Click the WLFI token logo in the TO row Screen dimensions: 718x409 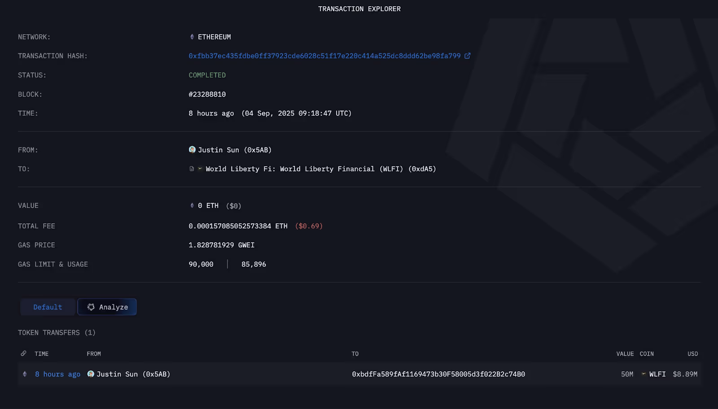[x=200, y=169]
